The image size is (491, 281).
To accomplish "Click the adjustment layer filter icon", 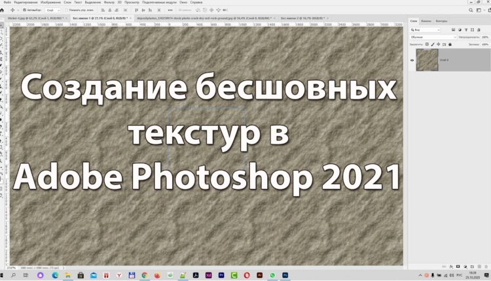I will tap(460, 29).
